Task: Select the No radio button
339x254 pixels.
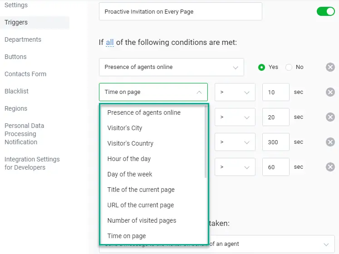Action: click(289, 67)
